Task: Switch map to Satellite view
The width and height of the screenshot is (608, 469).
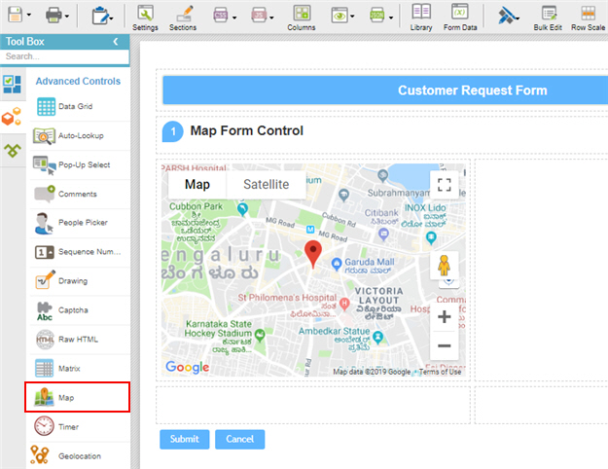Action: (266, 184)
